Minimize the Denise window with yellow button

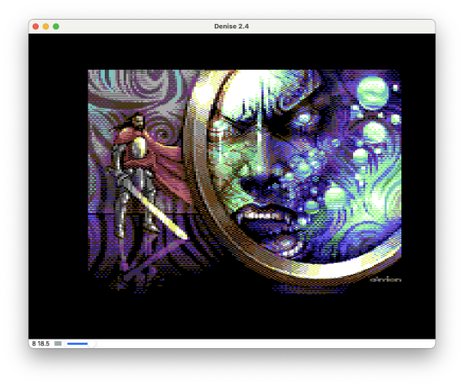pos(46,27)
